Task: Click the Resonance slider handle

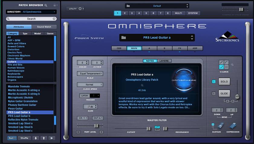Action: pos(165,129)
